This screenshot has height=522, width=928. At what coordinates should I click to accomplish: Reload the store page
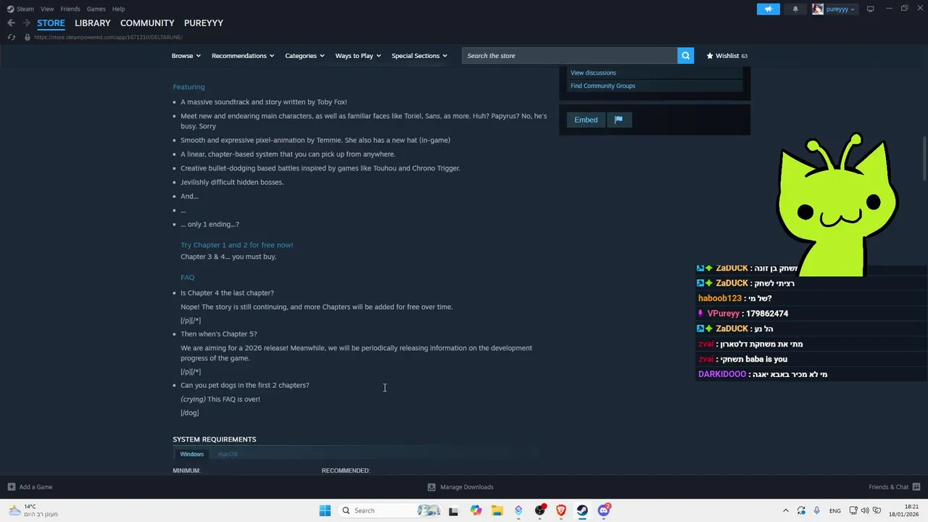12,37
